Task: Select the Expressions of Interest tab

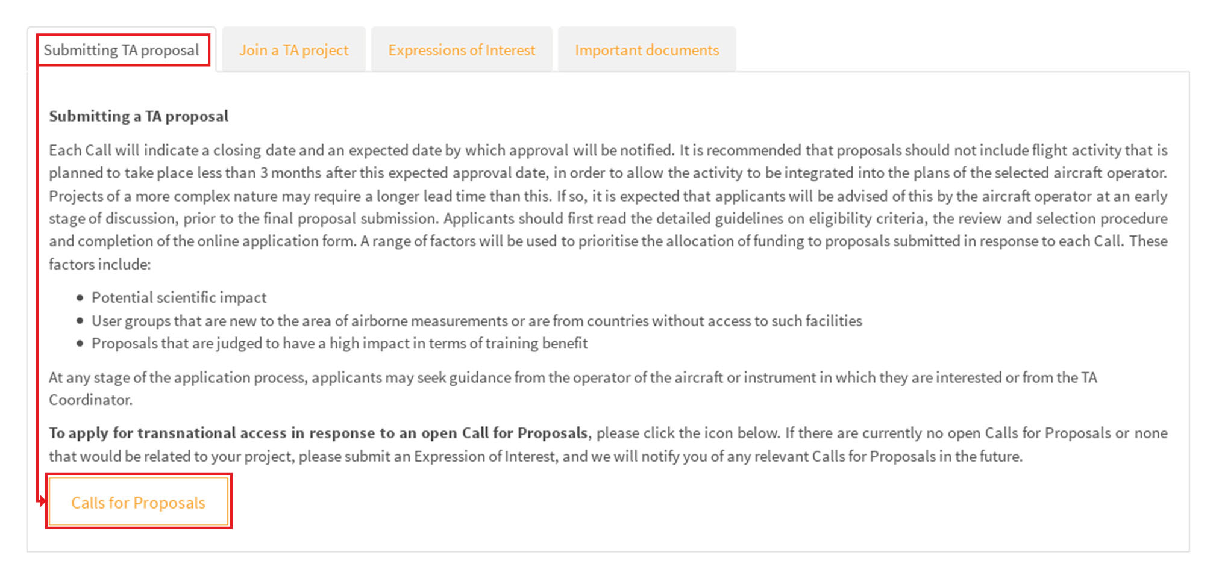Action: click(x=462, y=50)
